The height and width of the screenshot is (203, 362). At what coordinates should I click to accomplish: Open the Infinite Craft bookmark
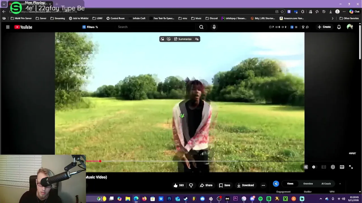[x=137, y=18]
